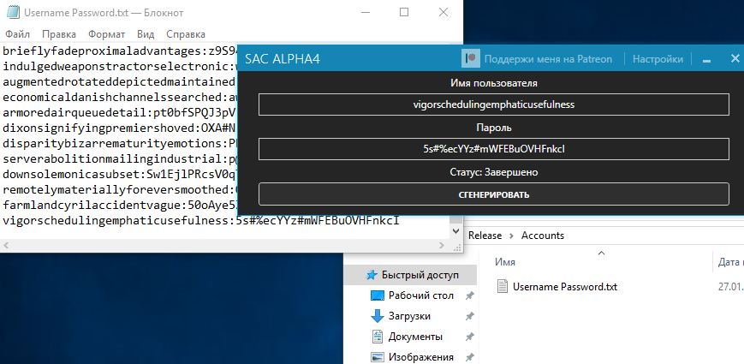Click the Загрузки download arrow icon
Screen dimensions: 744x364
tap(378, 316)
